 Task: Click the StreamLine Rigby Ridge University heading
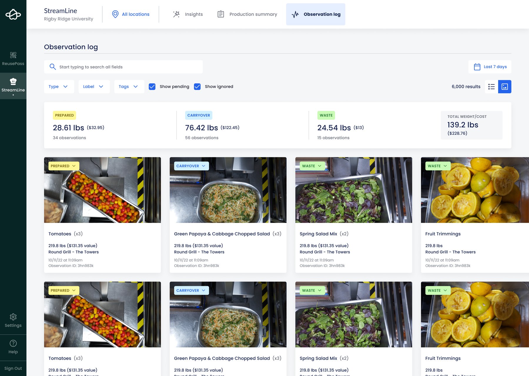(x=68, y=14)
